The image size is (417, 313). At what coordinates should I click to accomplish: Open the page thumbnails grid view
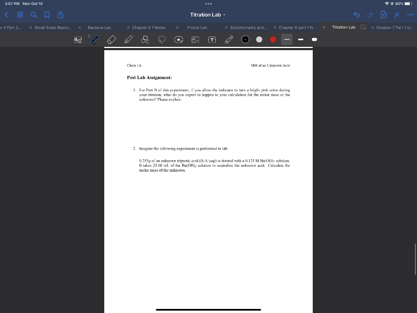(20, 15)
